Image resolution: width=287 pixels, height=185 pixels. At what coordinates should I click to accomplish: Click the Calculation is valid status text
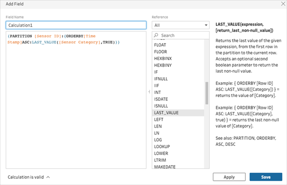coord(26,177)
